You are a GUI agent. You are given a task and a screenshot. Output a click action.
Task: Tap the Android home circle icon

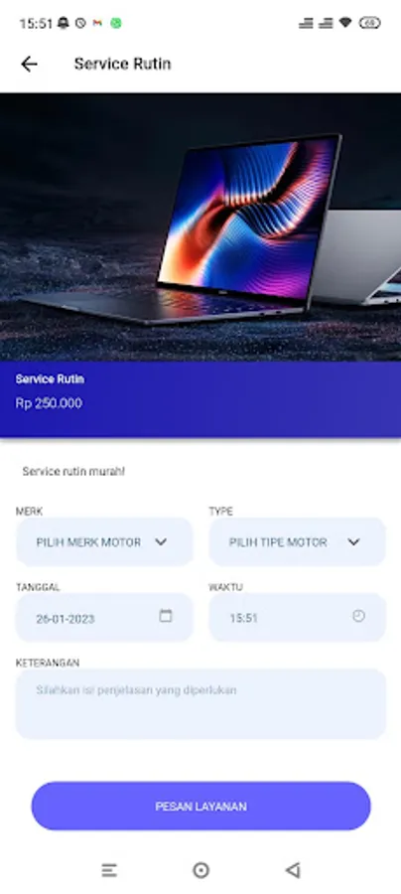tap(200, 870)
